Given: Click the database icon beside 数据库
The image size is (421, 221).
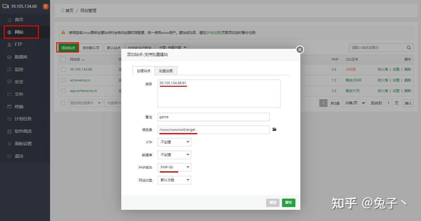Looking at the screenshot, I should click(x=9, y=57).
